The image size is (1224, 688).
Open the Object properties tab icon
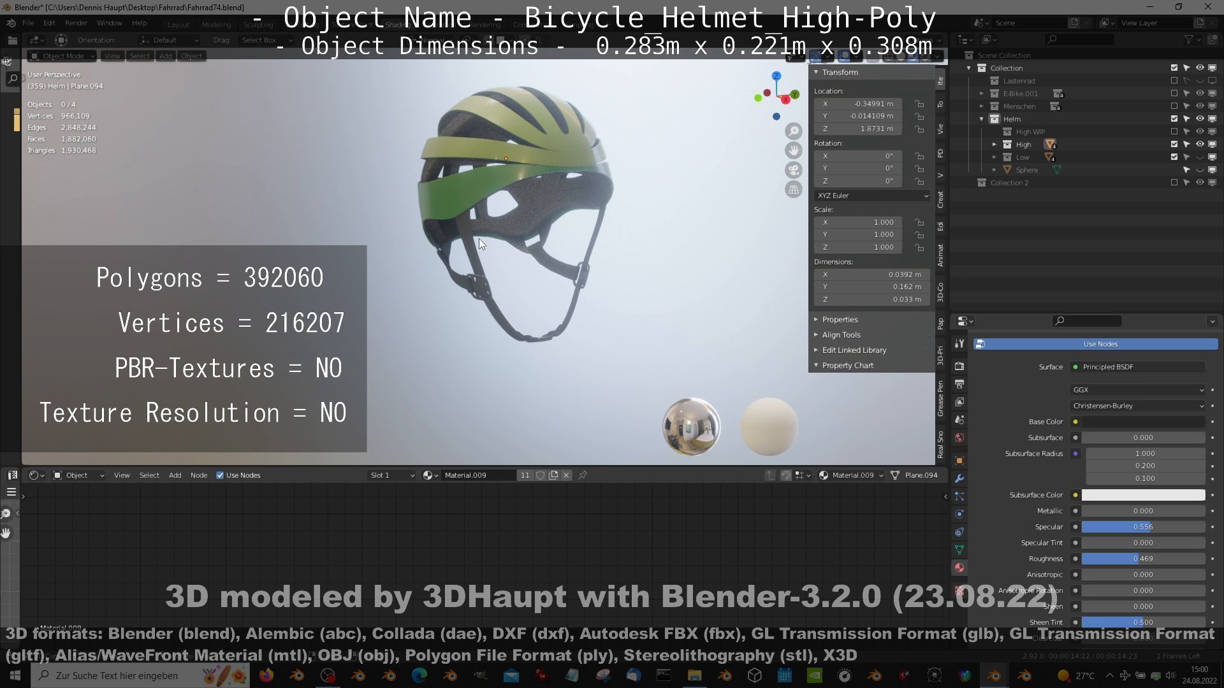959,461
